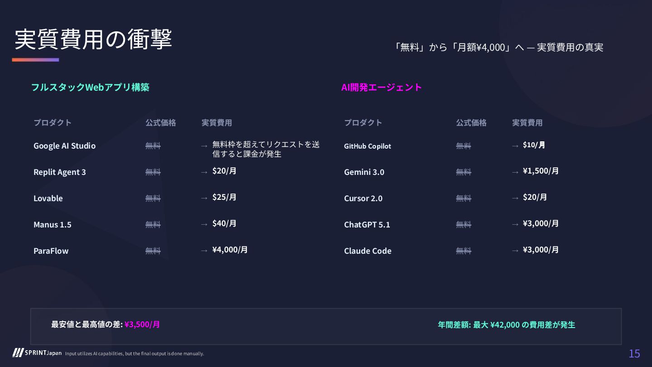
Task: Click the ¥3,500/月 difference value
Action: pyautogui.click(x=142, y=324)
